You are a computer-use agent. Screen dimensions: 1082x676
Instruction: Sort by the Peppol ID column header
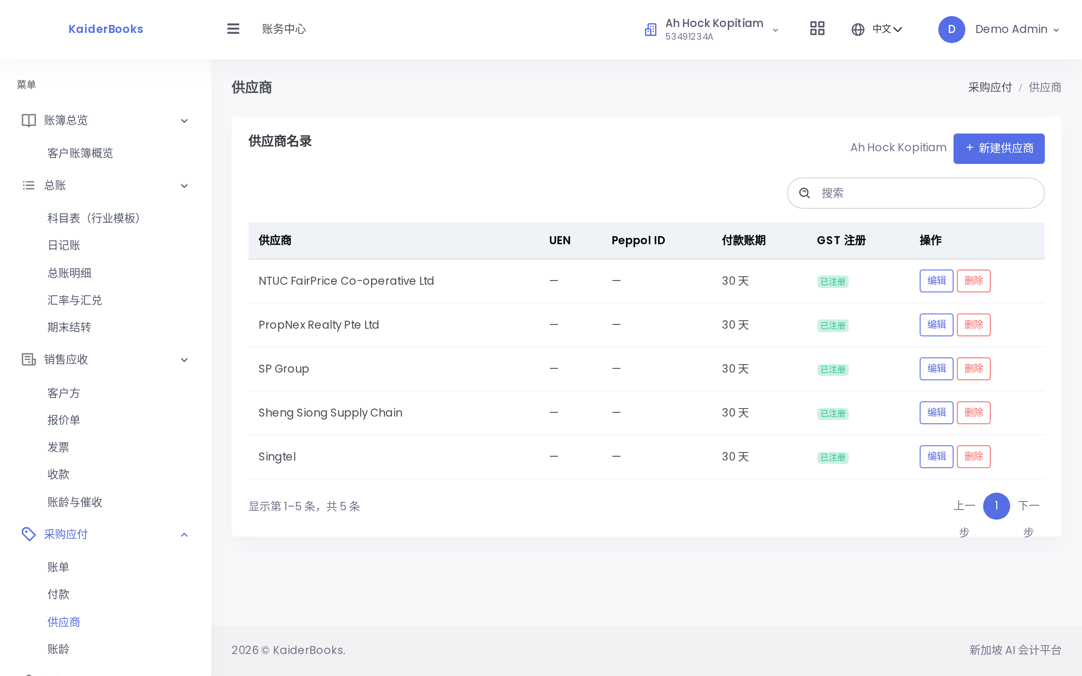638,240
